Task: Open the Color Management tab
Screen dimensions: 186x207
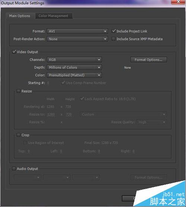Action: click(x=54, y=16)
